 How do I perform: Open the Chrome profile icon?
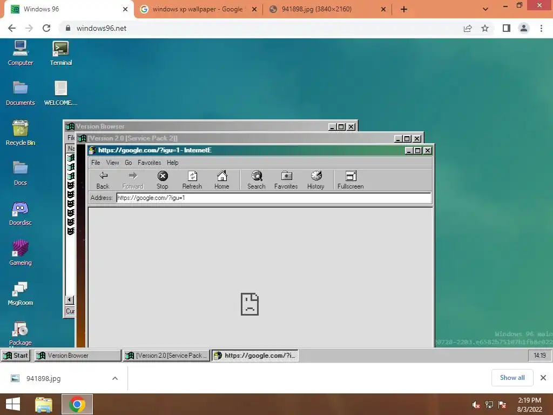[x=524, y=28]
